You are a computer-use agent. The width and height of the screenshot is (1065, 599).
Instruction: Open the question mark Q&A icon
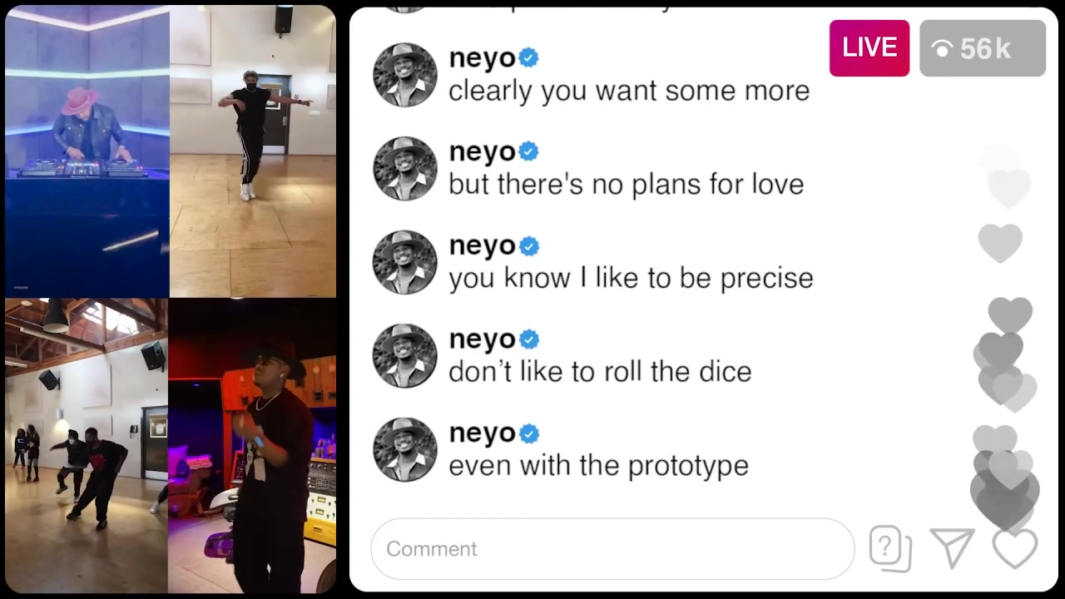889,549
